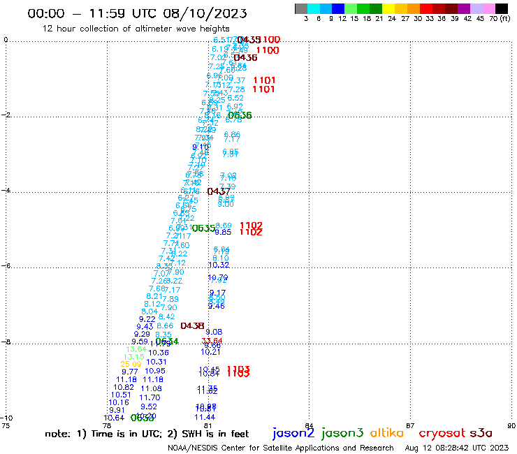Click the blue value "10.16"
517x454 pixels.
pyautogui.click(x=119, y=402)
